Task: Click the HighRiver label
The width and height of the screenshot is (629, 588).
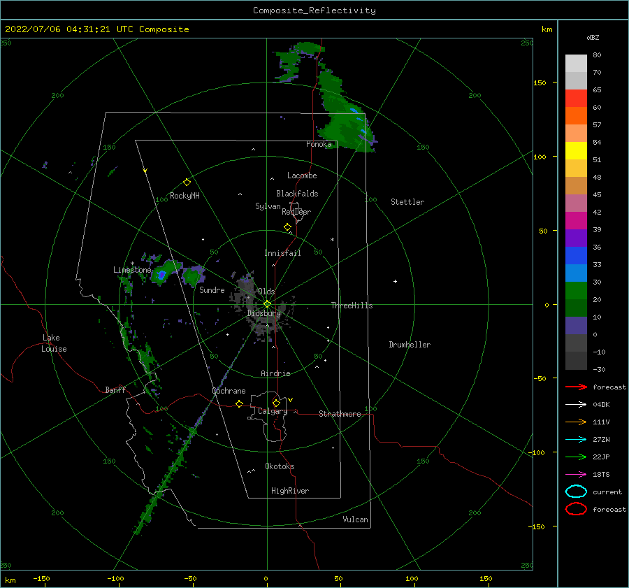Action: click(x=290, y=491)
